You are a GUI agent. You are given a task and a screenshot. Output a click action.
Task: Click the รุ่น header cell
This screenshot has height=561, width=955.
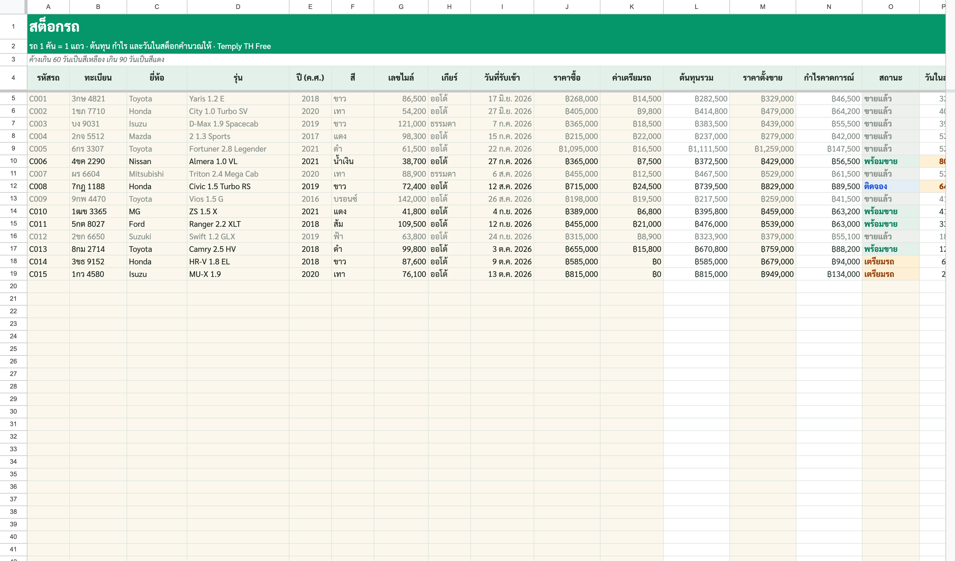coord(238,78)
